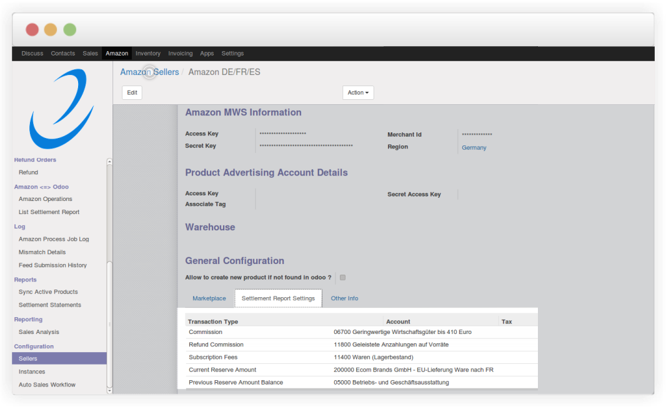The height and width of the screenshot is (407, 666).
Task: Click account 200000 Ecom Brands GmbH
Action: 413,370
